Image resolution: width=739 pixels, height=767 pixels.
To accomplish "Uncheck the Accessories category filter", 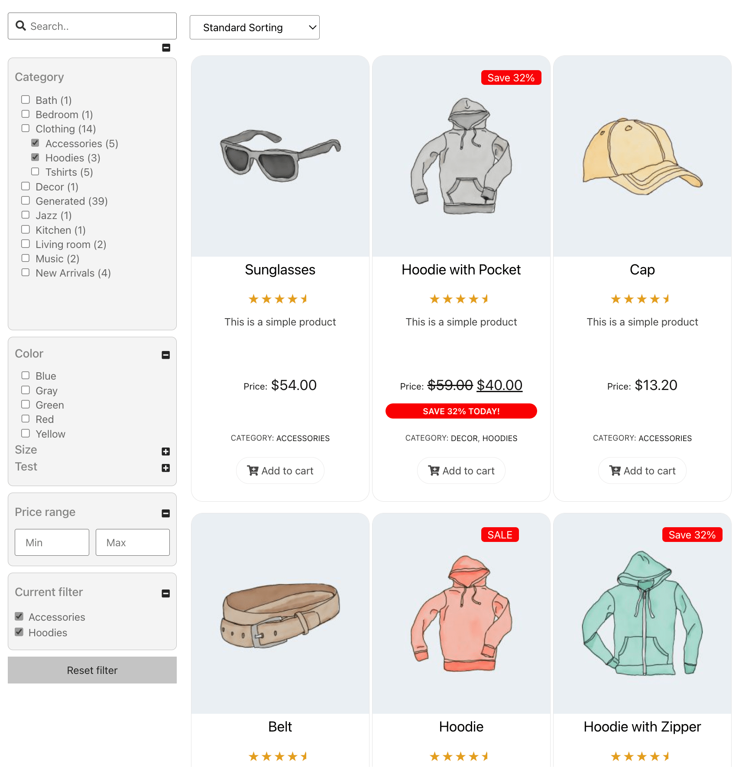I will pos(35,143).
